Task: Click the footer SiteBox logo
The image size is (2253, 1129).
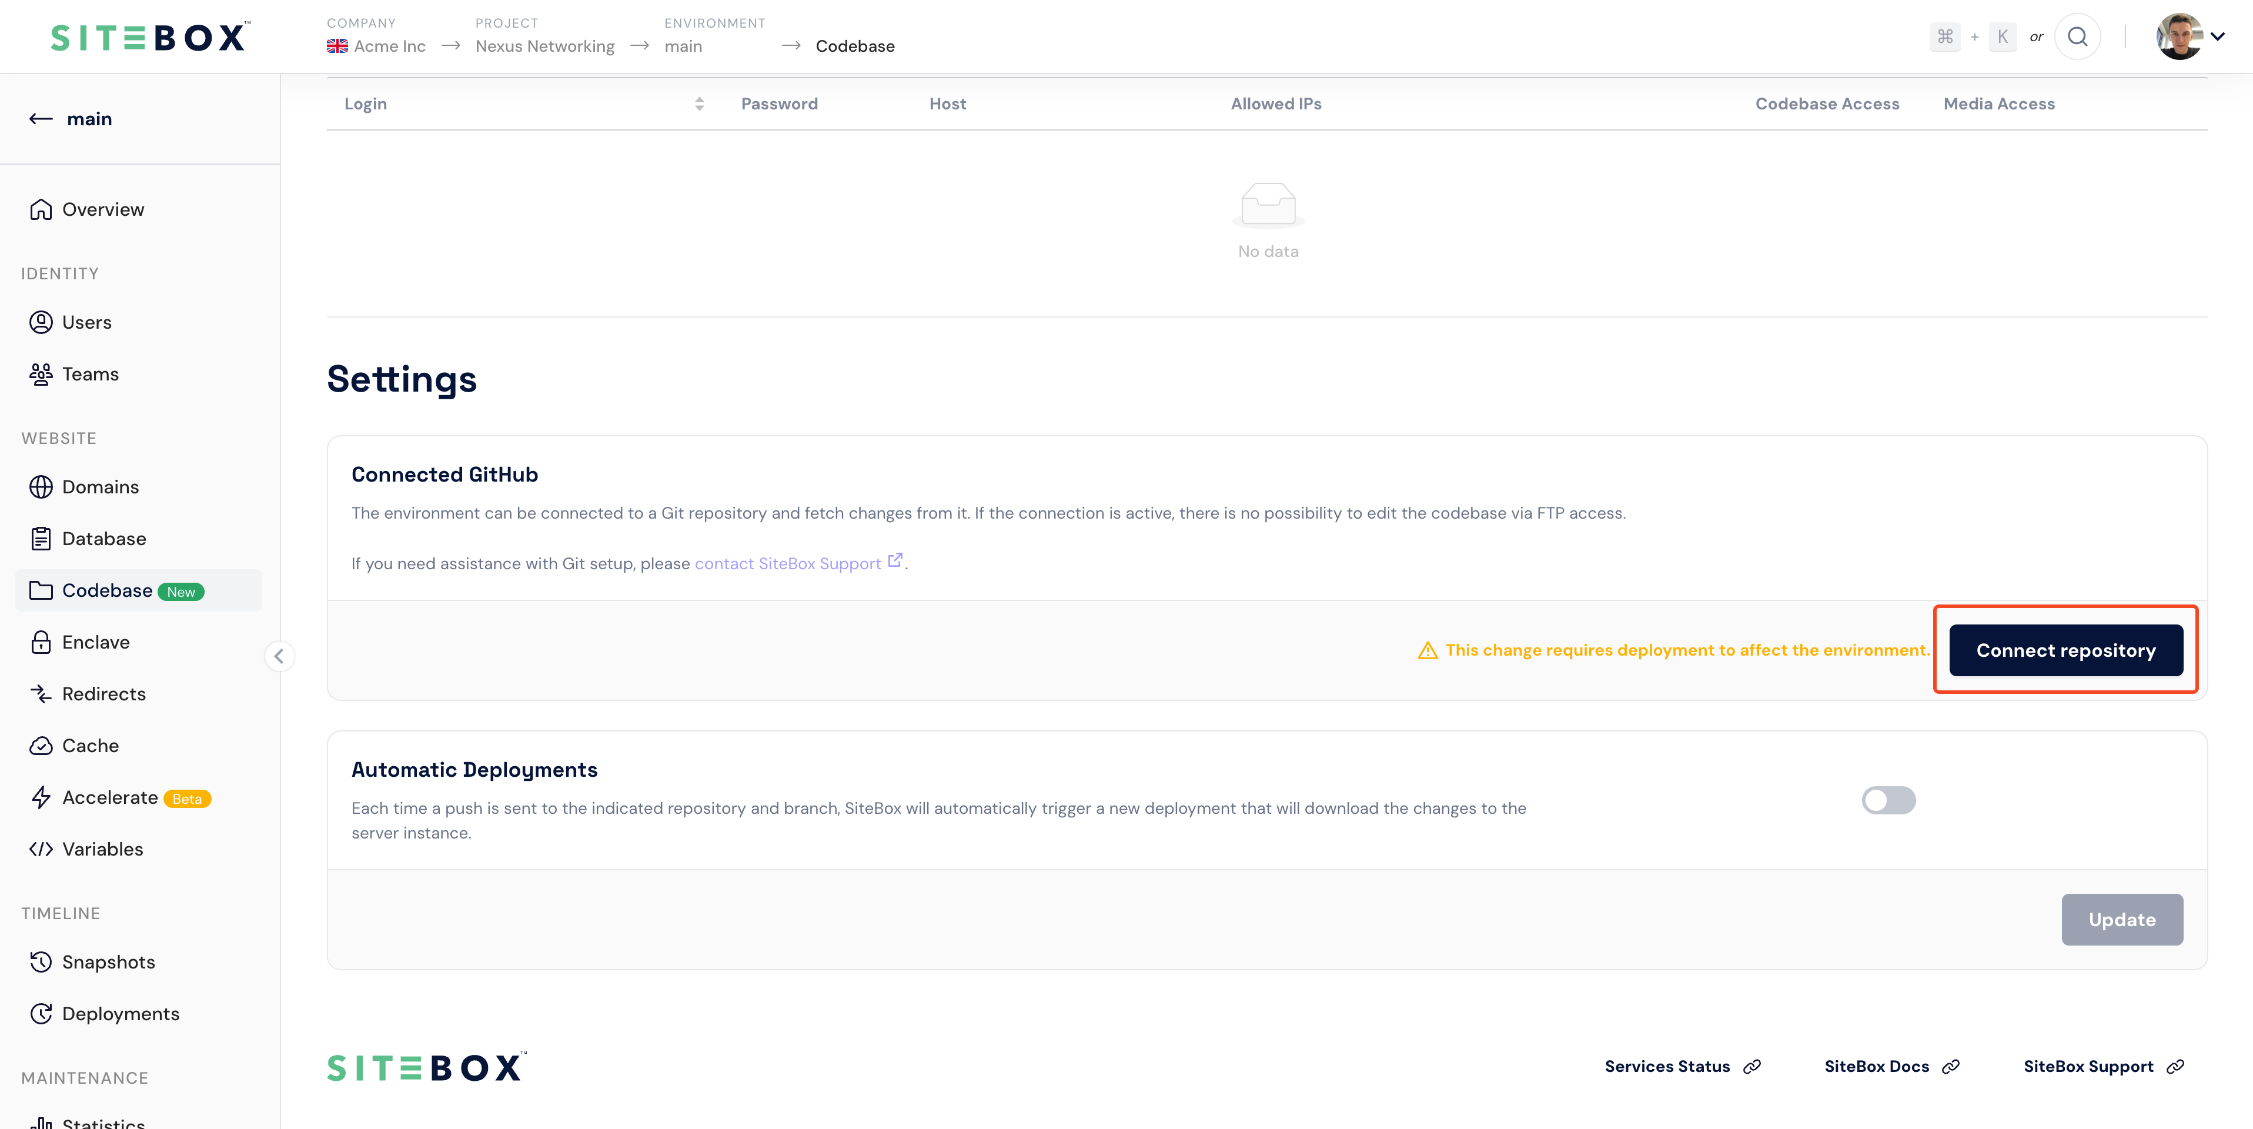Action: tap(427, 1067)
